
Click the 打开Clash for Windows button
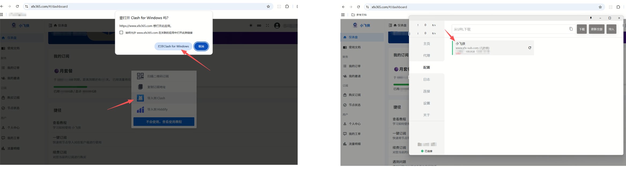click(x=173, y=46)
